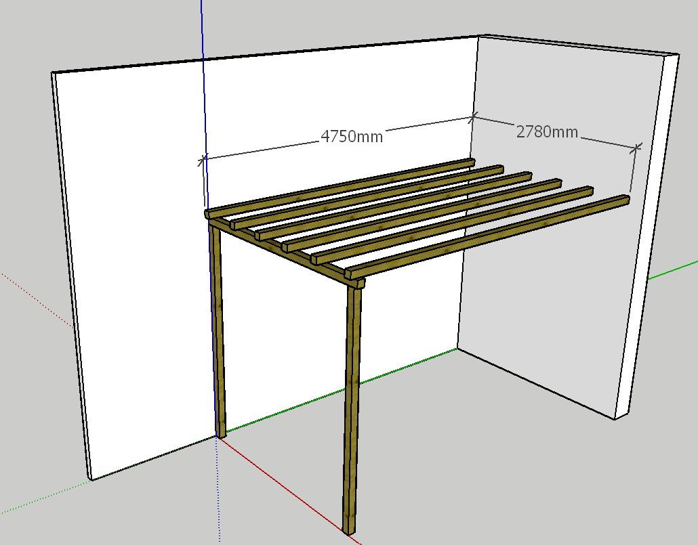Click the large left wall face
The width and height of the screenshot is (698, 545).
click(x=136, y=271)
